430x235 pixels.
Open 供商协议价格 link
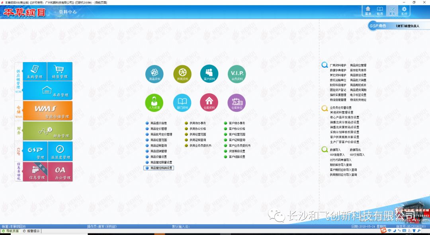pos(198,129)
